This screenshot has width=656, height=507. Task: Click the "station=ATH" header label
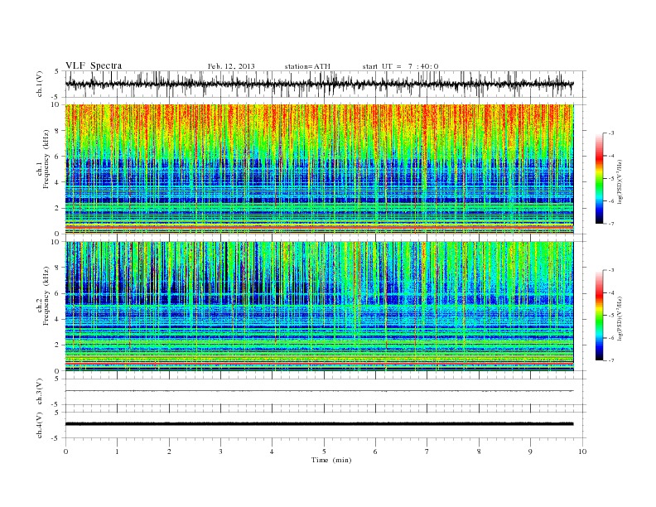click(307, 66)
